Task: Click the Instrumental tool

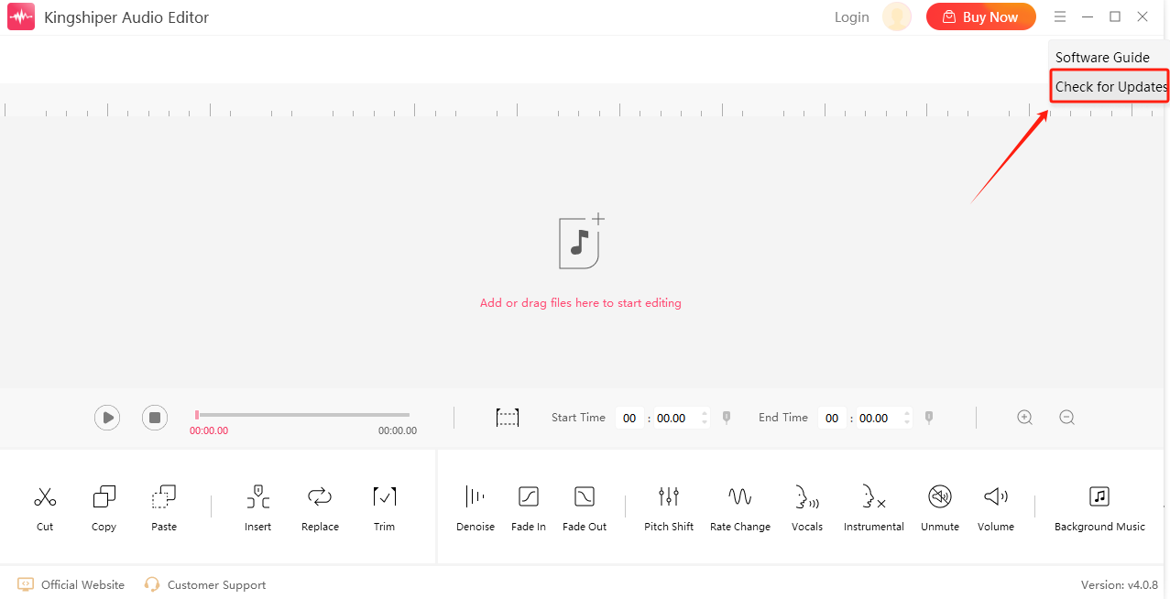Action: [874, 508]
